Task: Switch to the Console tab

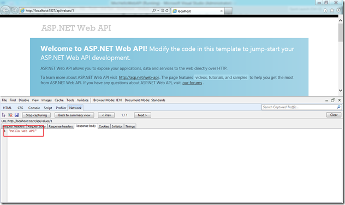Action: [34, 108]
